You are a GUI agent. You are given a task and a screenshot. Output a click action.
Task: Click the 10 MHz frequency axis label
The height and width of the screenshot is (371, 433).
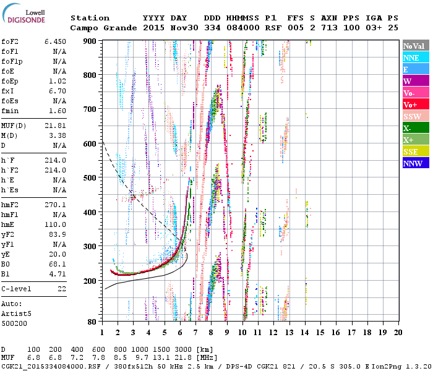click(x=242, y=333)
